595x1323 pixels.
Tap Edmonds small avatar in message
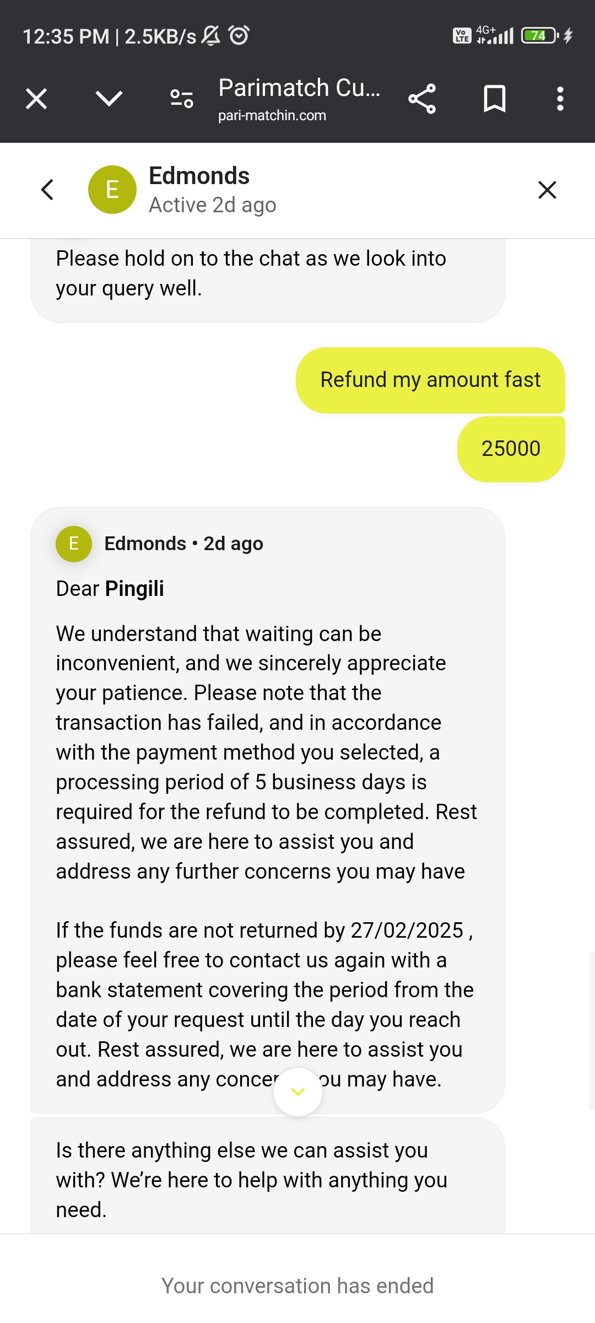pyautogui.click(x=74, y=544)
